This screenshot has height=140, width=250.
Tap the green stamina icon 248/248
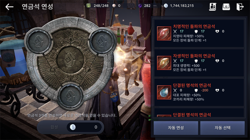(88, 6)
